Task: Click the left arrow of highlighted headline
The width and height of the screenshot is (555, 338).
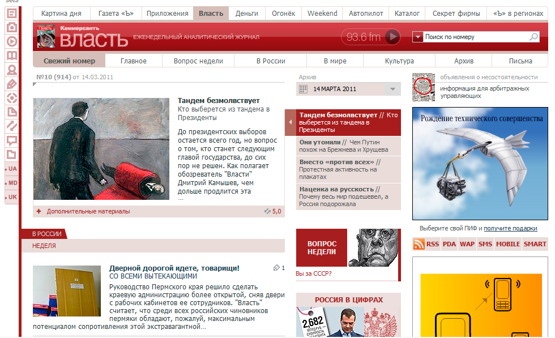Action: point(290,122)
